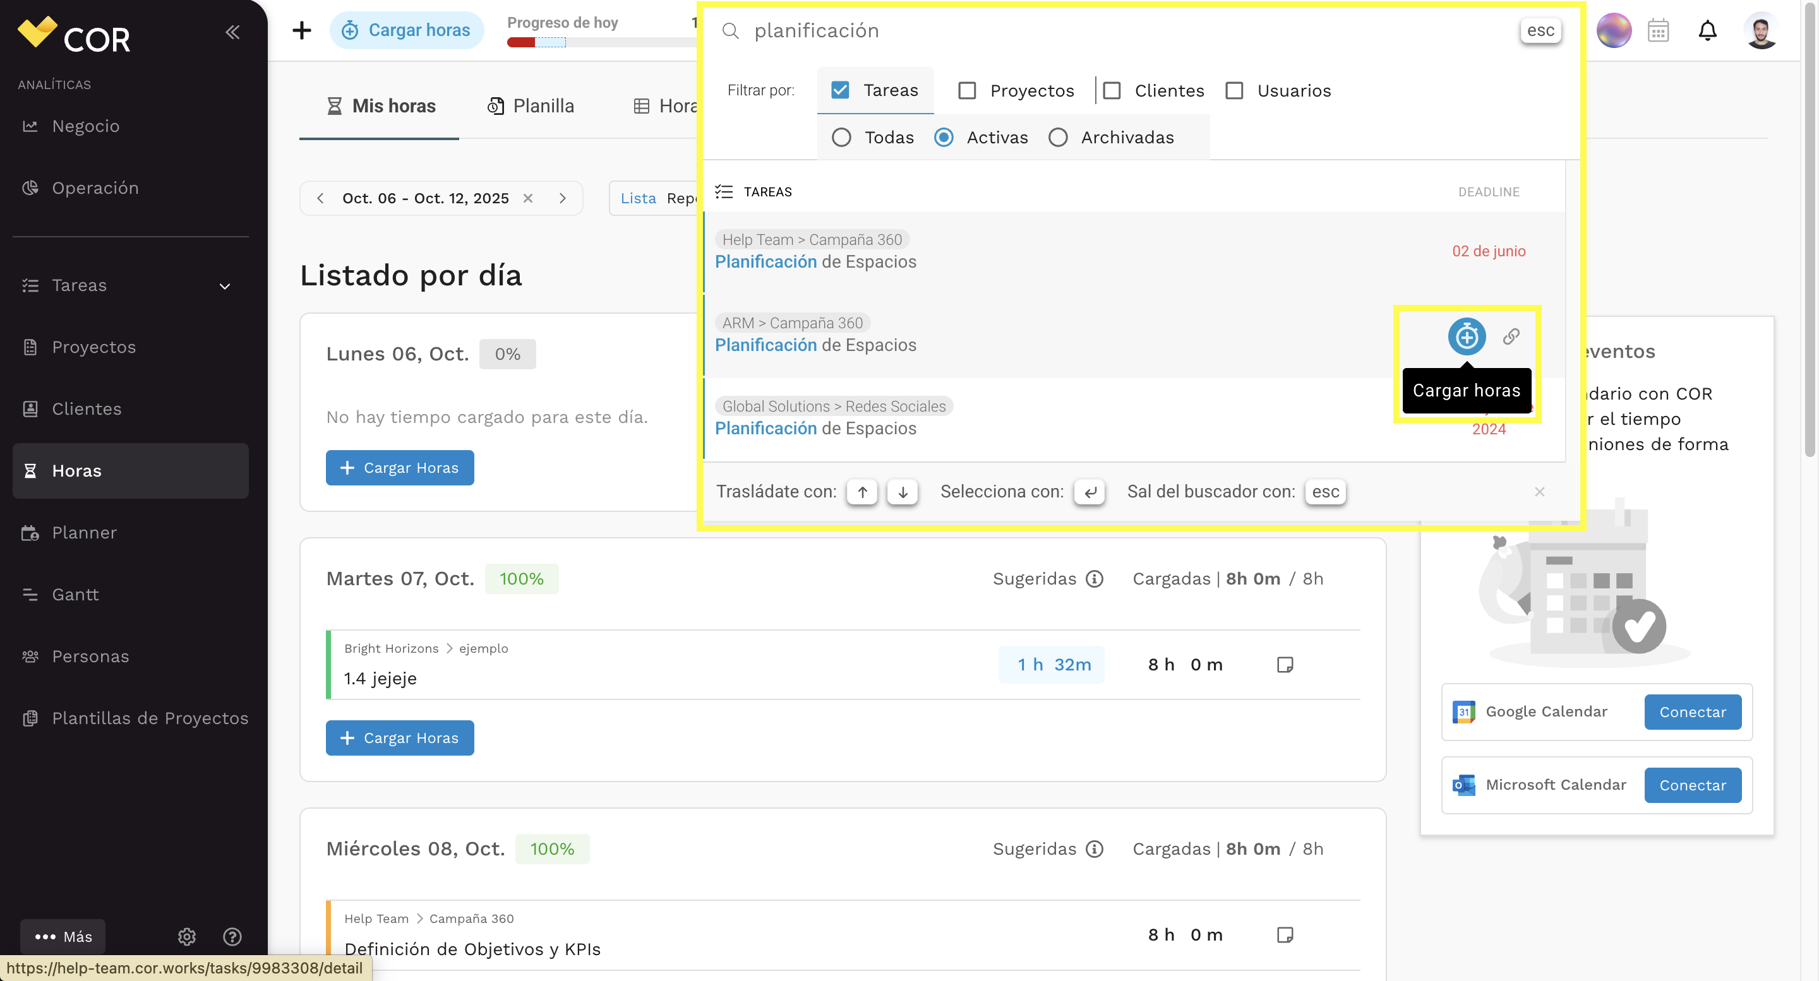Click the blue timer icon for ARM task
This screenshot has height=981, width=1819.
click(x=1467, y=336)
